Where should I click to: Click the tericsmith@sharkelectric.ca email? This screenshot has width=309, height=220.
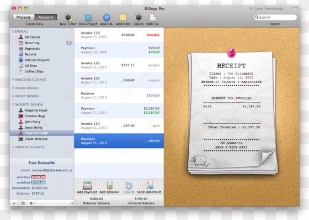(x=52, y=170)
